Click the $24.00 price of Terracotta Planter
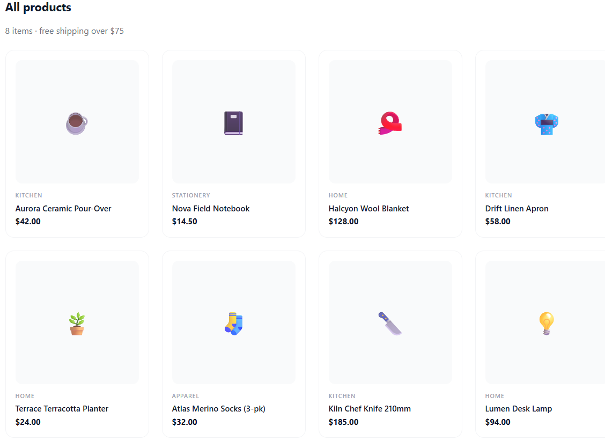This screenshot has height=441, width=605. pyautogui.click(x=28, y=422)
